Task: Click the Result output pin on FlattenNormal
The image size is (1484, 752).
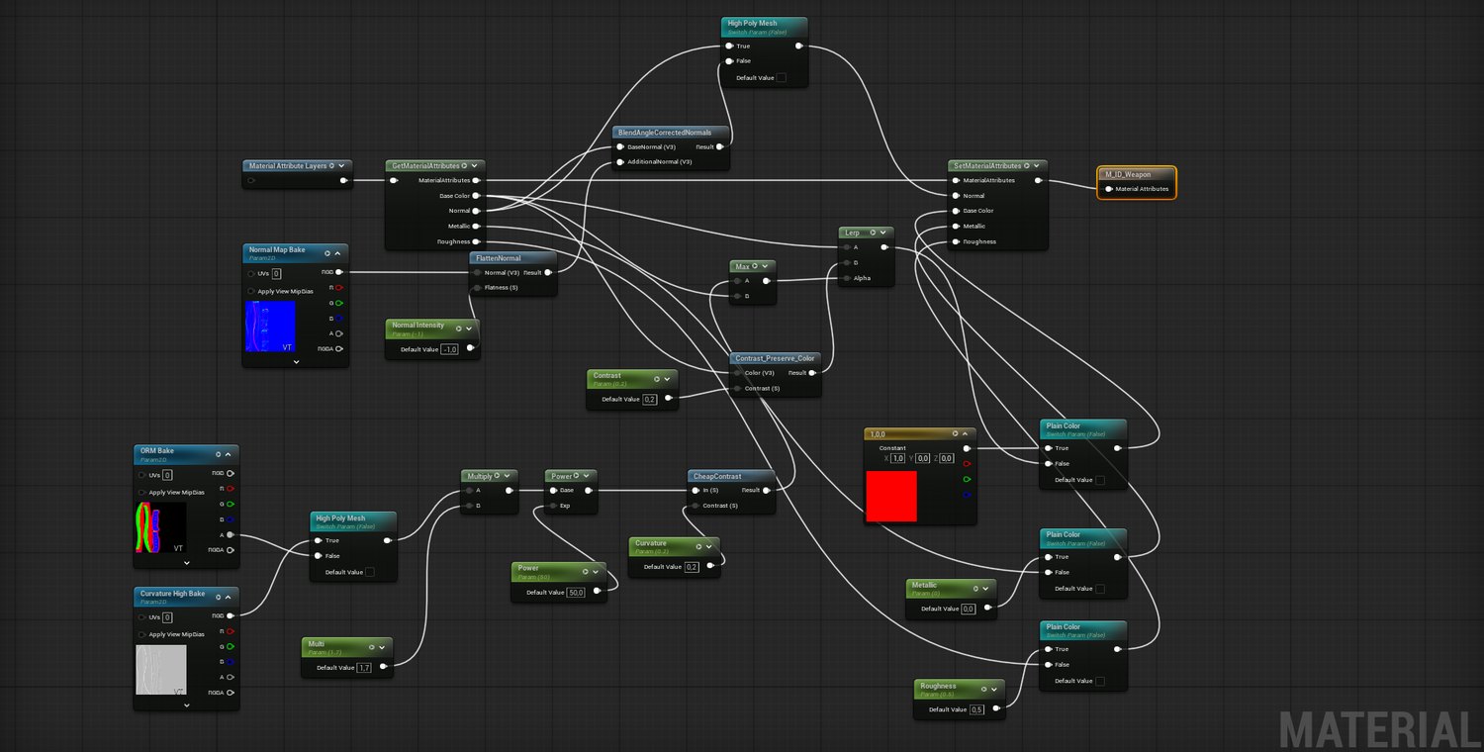Action: tap(549, 272)
